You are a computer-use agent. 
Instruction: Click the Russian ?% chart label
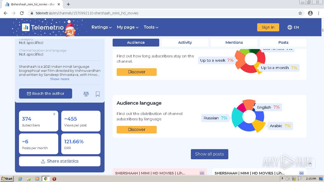pos(215,118)
